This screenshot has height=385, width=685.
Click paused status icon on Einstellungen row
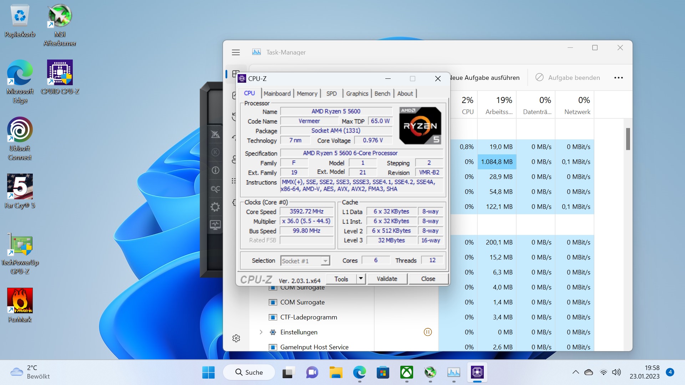428,332
